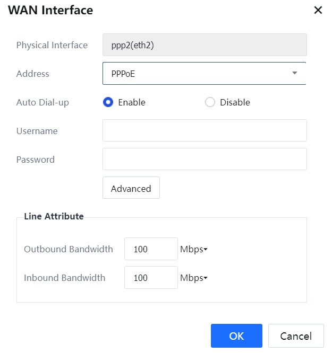Expand the Outbound Bandwidth Mbps unit dropdown
This screenshot has height=353, width=332.
tap(193, 249)
